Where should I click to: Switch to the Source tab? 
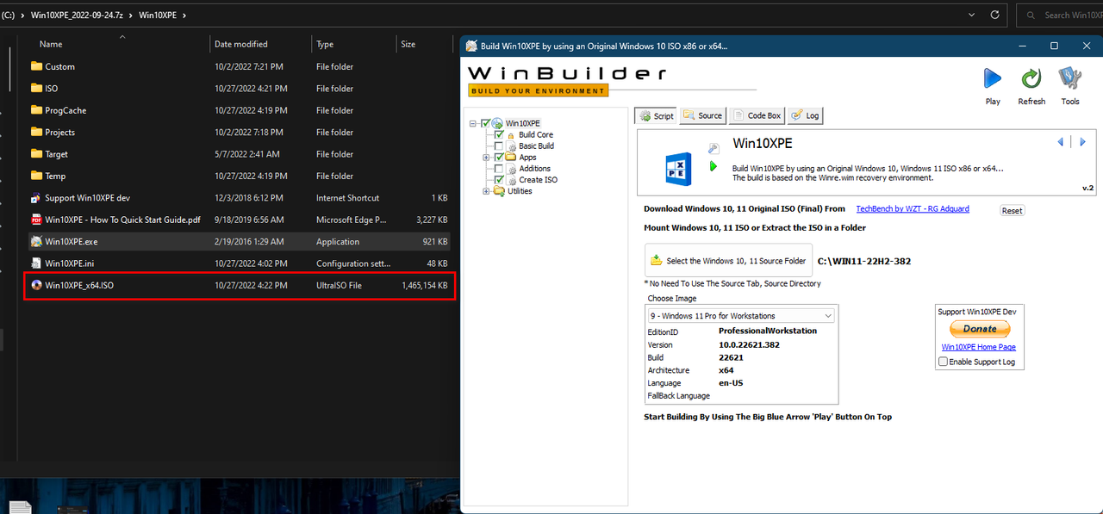click(702, 115)
